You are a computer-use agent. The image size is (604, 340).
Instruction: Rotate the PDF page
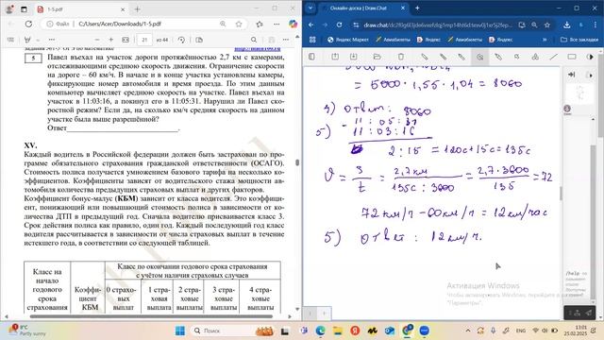click(x=181, y=40)
